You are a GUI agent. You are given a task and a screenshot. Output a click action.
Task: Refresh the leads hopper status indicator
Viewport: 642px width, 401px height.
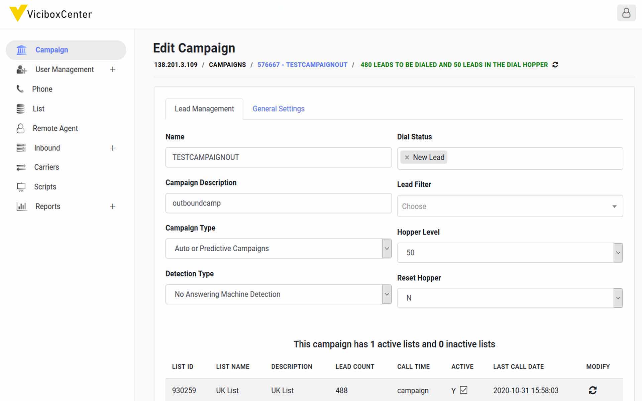coord(555,64)
